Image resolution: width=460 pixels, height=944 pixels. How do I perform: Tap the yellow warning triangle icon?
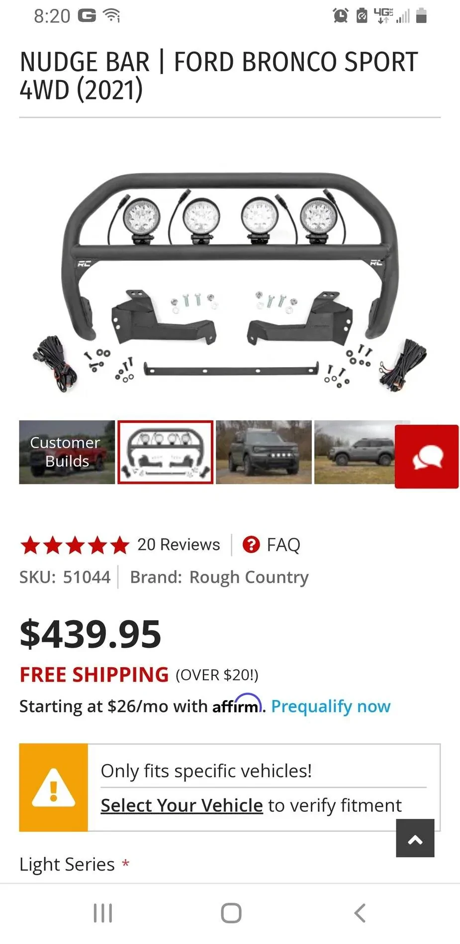click(x=54, y=787)
